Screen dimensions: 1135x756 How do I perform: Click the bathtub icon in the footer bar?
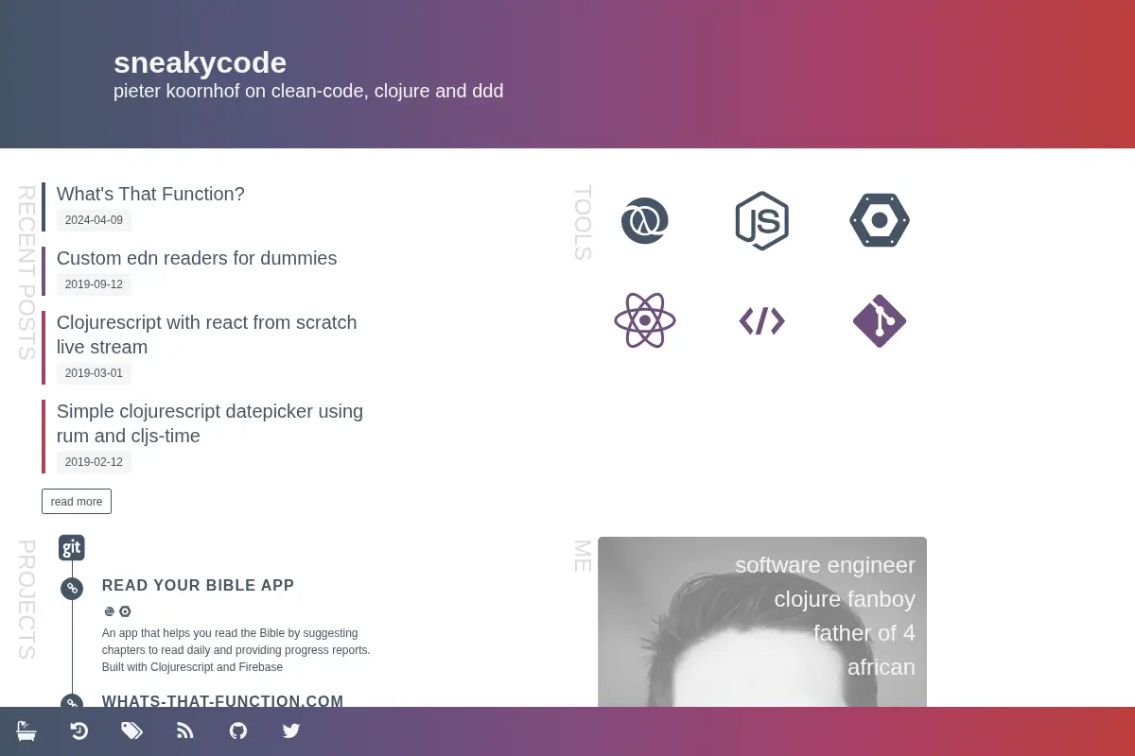(26, 730)
